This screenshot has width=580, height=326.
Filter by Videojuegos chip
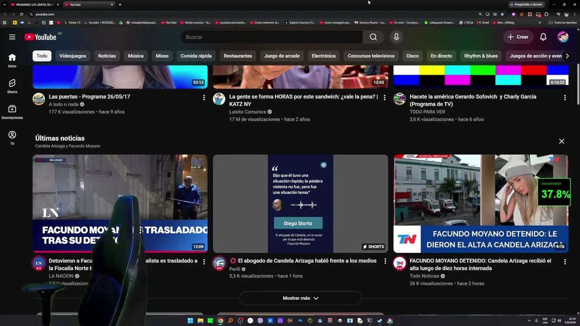click(72, 56)
